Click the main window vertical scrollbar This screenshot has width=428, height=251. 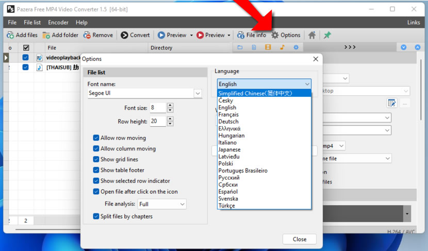click(421, 90)
